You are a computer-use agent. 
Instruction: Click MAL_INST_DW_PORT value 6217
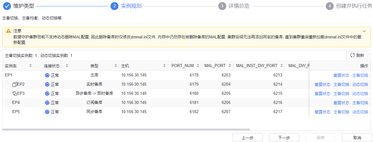[278, 112]
